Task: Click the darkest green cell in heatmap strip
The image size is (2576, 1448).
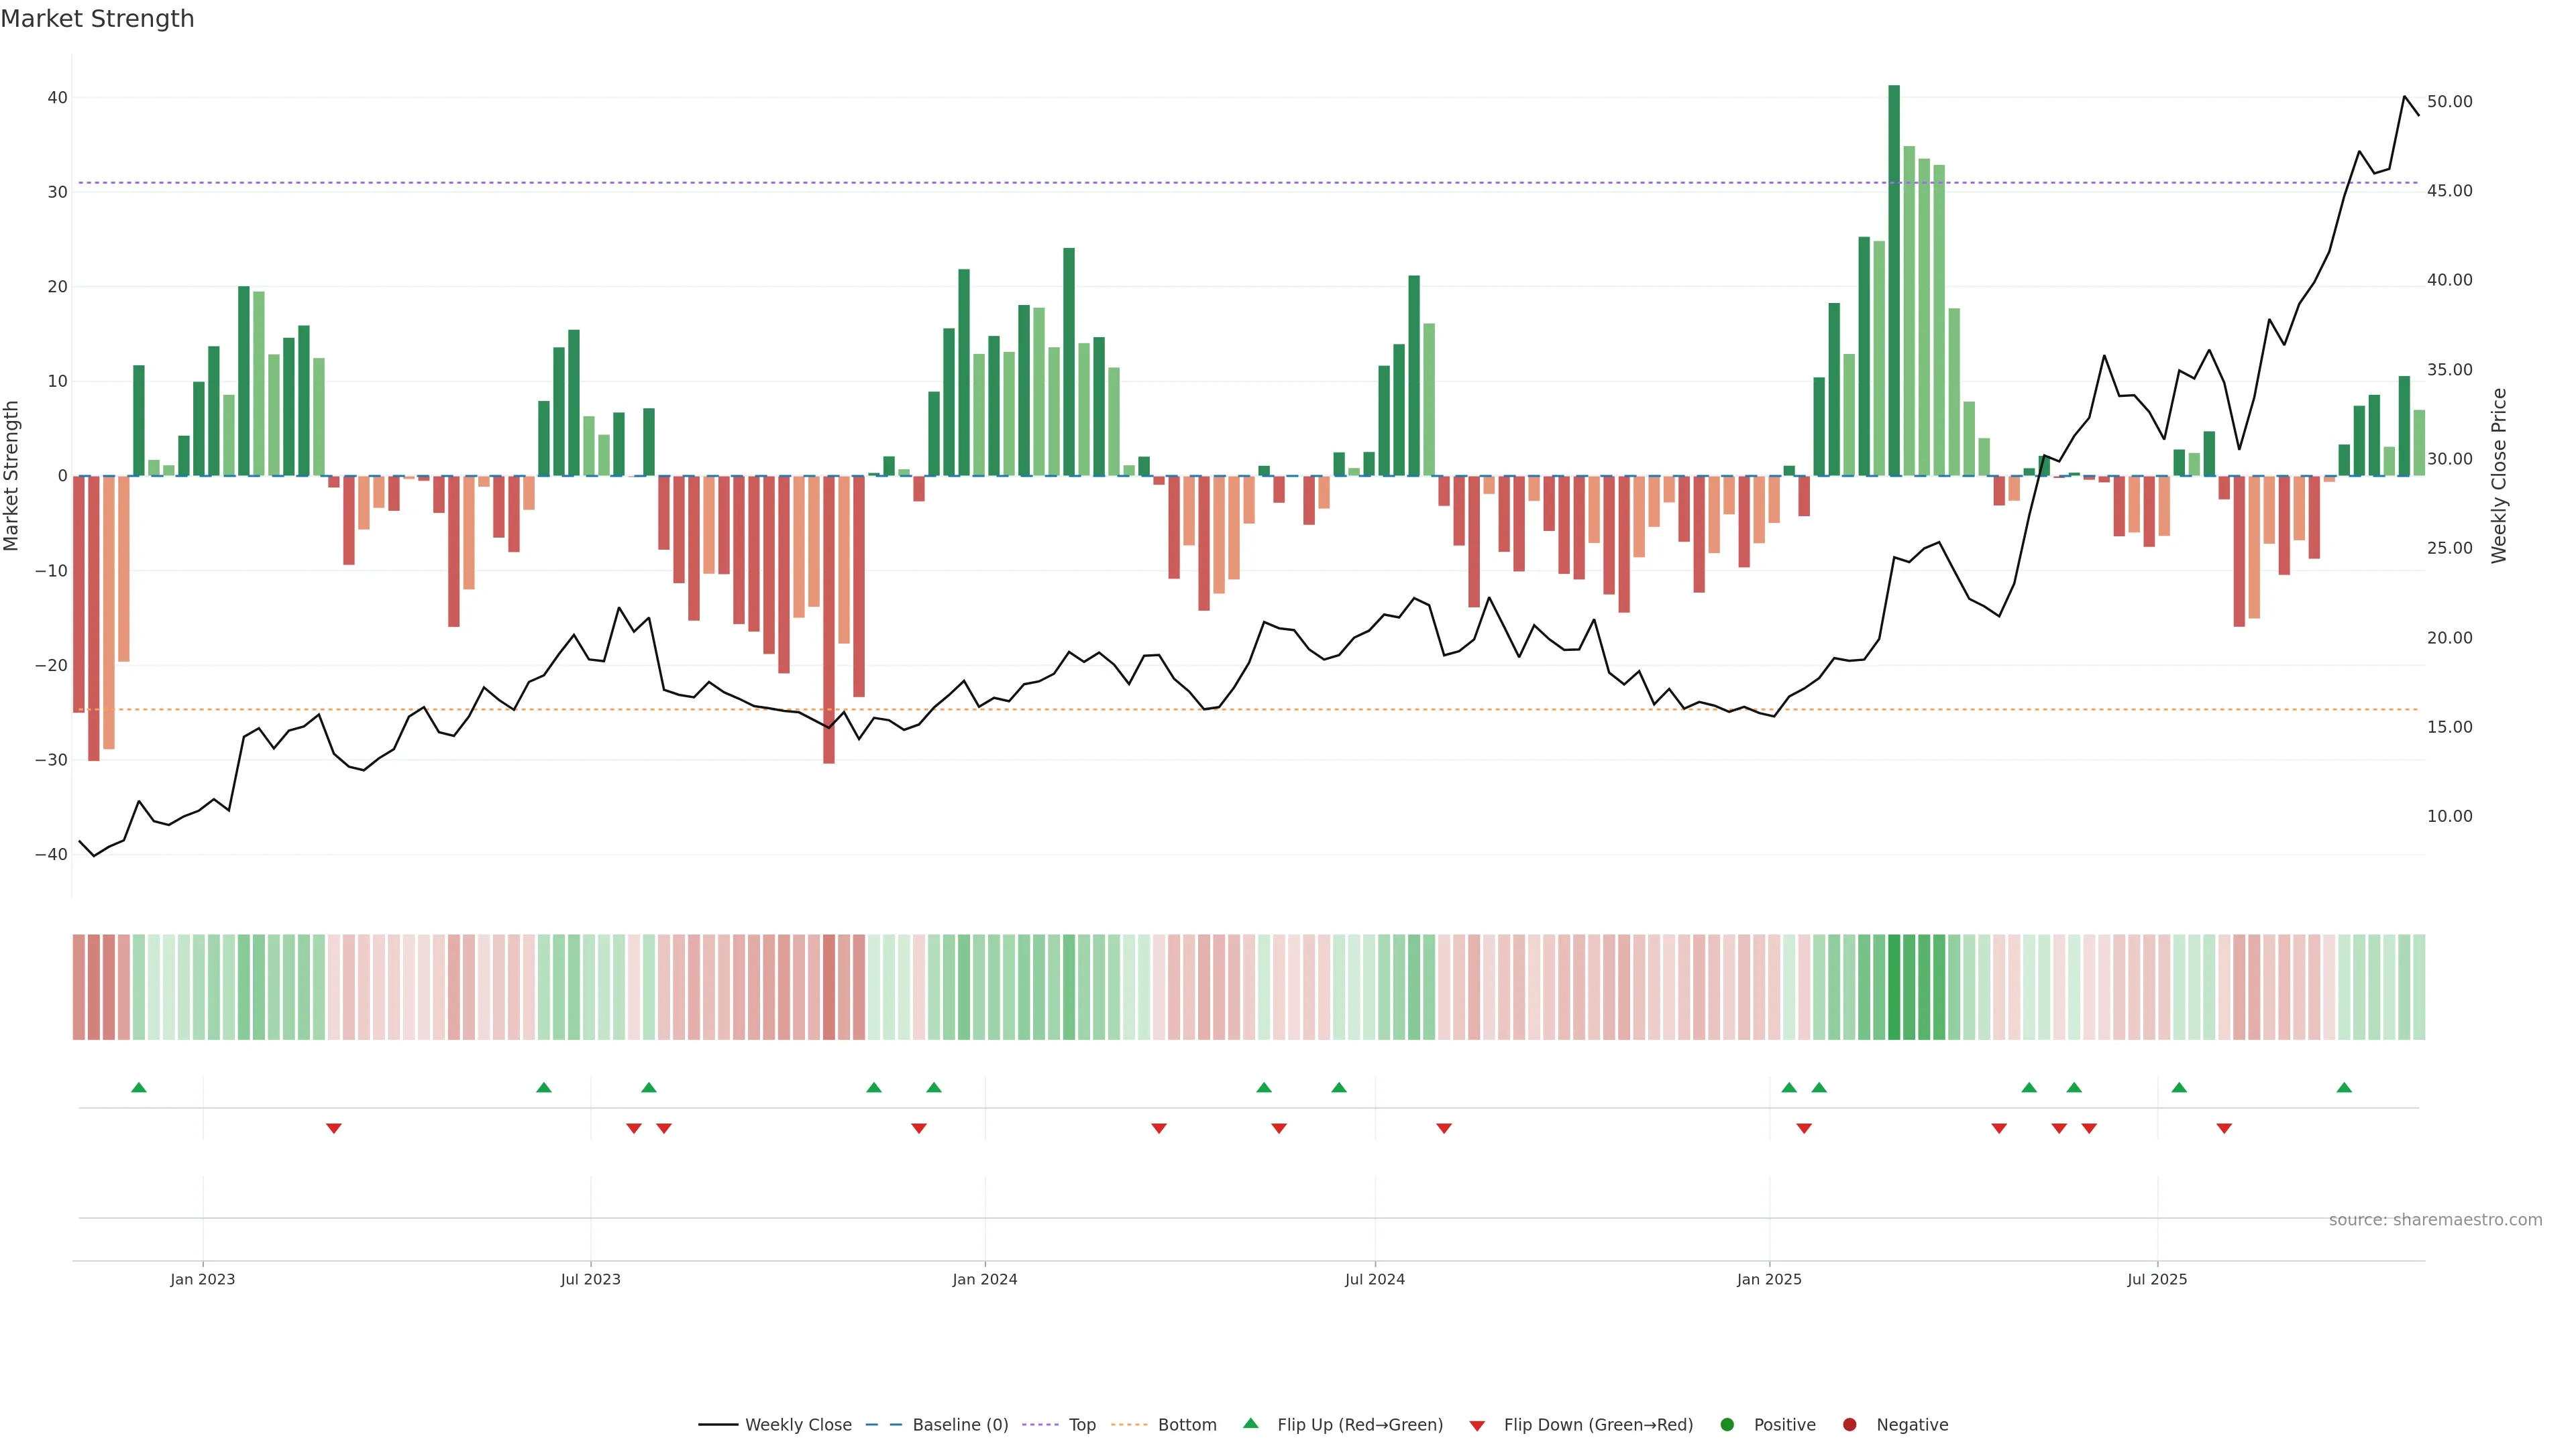Action: click(x=1894, y=987)
